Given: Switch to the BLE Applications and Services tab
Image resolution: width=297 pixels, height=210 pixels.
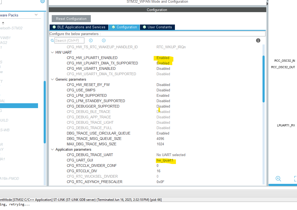Looking at the screenshot, I should 79,27.
